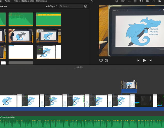The width and height of the screenshot is (164, 128).
Task: Select the aCompleteAudio track
Action: coord(82,122)
